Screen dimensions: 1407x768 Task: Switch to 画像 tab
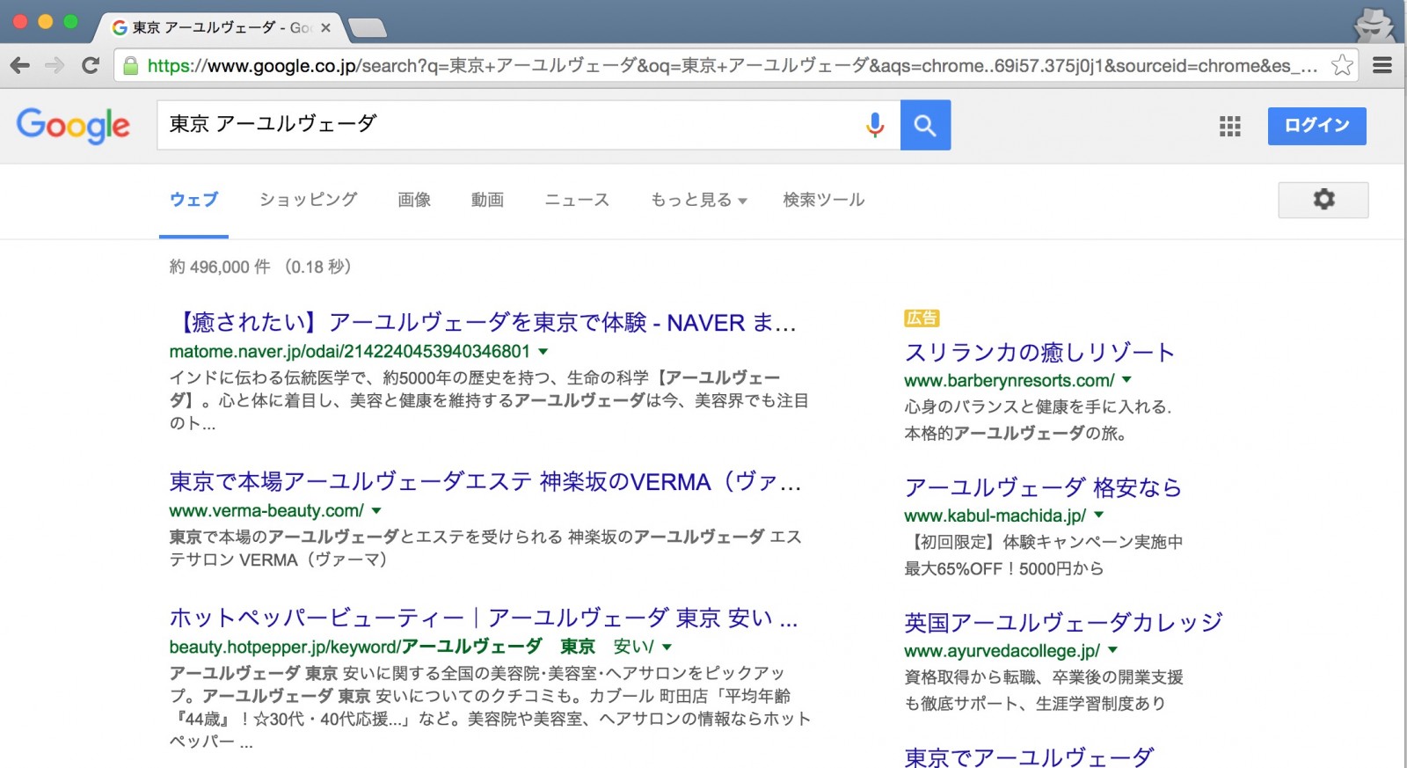(x=414, y=200)
